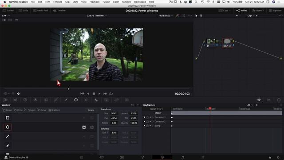Open the RGB Mixer palette icon
This screenshot has height=160, width=284.
pyautogui.click(x=35, y=100)
